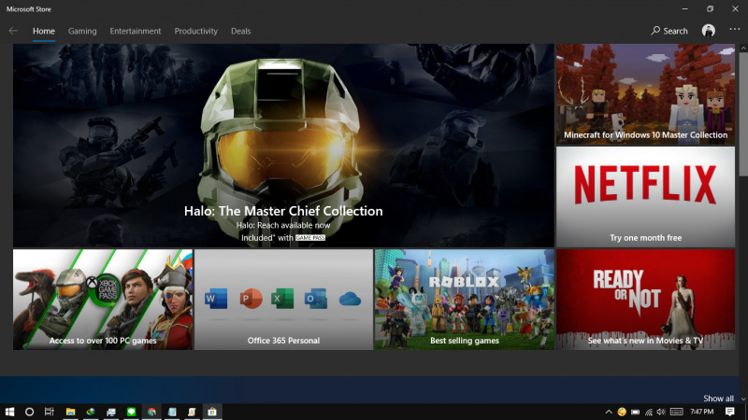The height and width of the screenshot is (420, 748).
Task: Switch to the Gaming tab
Action: (82, 31)
